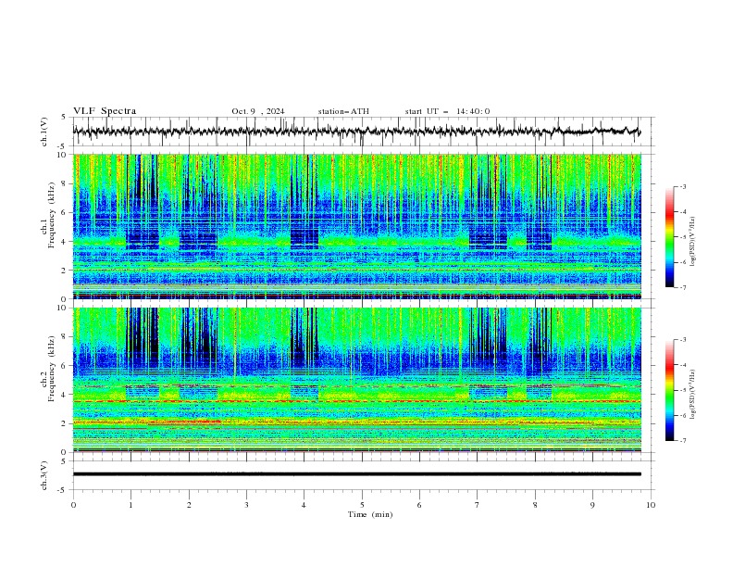
Task: Click the ch.1 "Frequency (kHz)" axis label
Action: click(x=53, y=216)
